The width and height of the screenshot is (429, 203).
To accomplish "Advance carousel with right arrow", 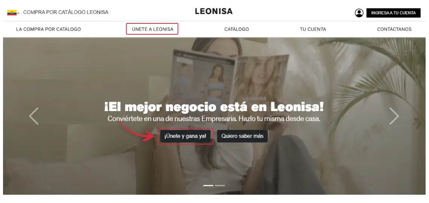I will [394, 116].
